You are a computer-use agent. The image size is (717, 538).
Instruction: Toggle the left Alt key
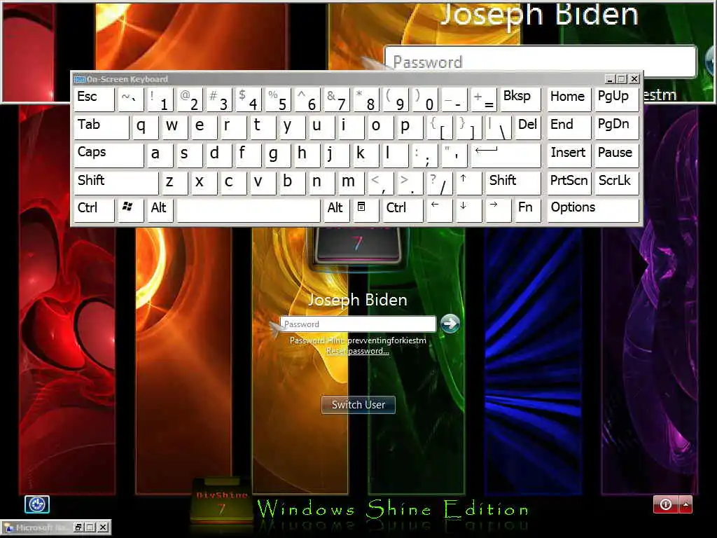tap(160, 209)
